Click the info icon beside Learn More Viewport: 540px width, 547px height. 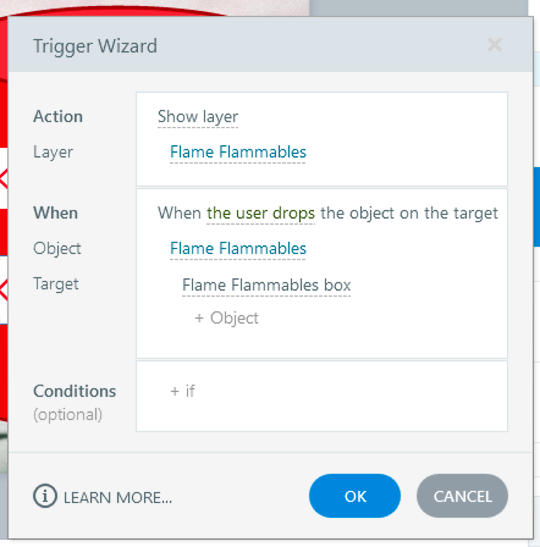(45, 496)
